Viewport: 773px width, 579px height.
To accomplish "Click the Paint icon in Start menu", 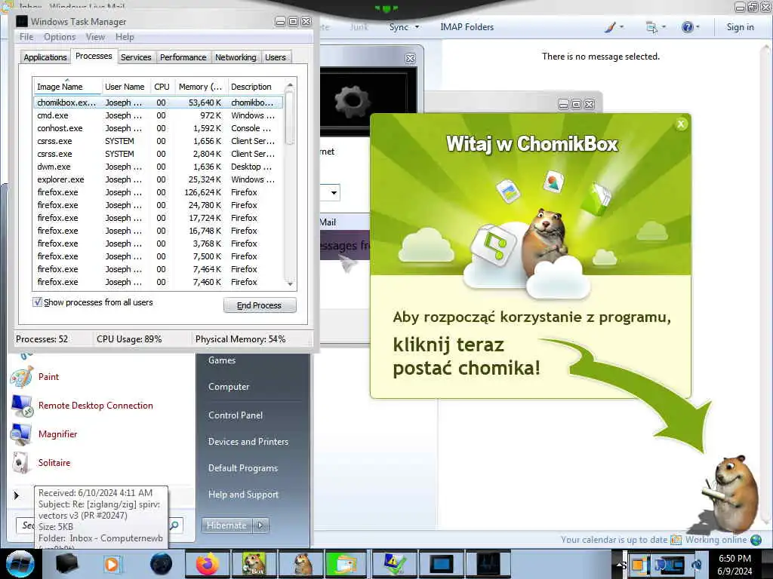I will click(x=21, y=377).
